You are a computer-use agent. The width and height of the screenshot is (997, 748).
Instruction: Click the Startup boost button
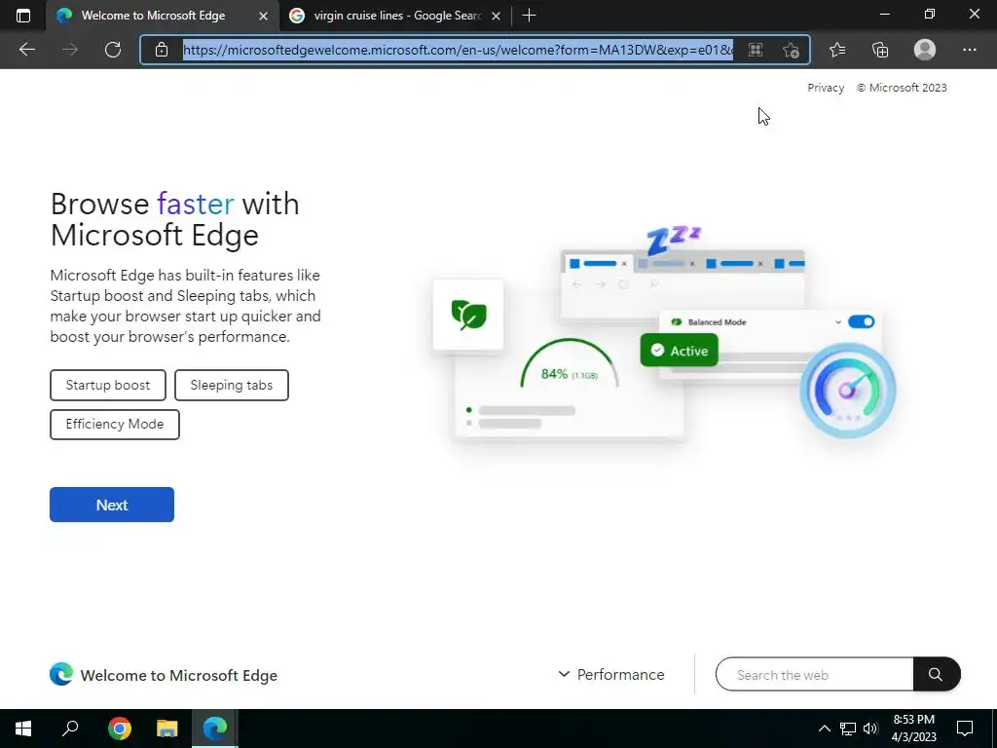(x=108, y=386)
